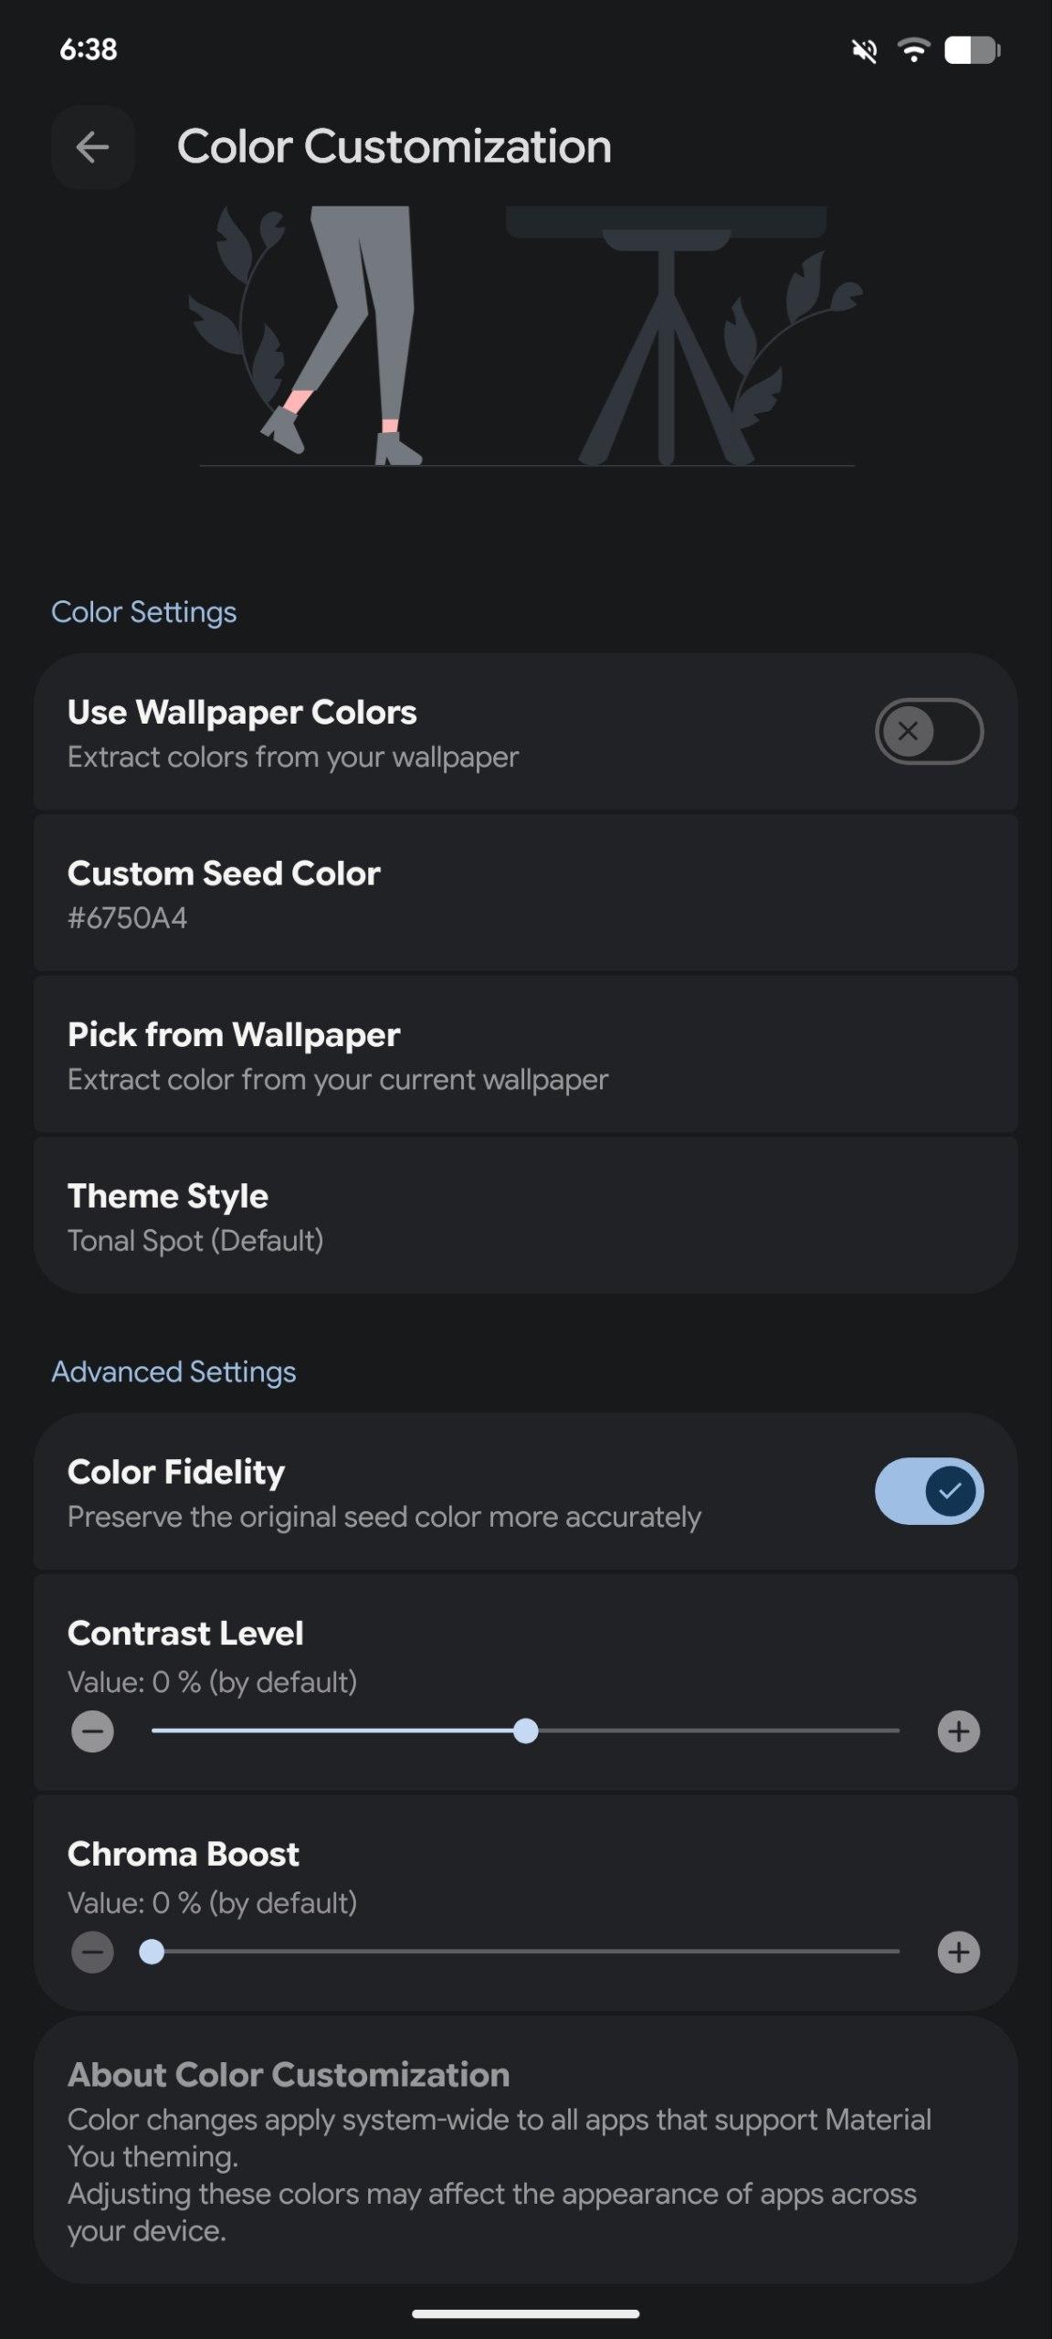Tap the muted sound status icon
Image resolution: width=1052 pixels, height=2339 pixels.
864,51
